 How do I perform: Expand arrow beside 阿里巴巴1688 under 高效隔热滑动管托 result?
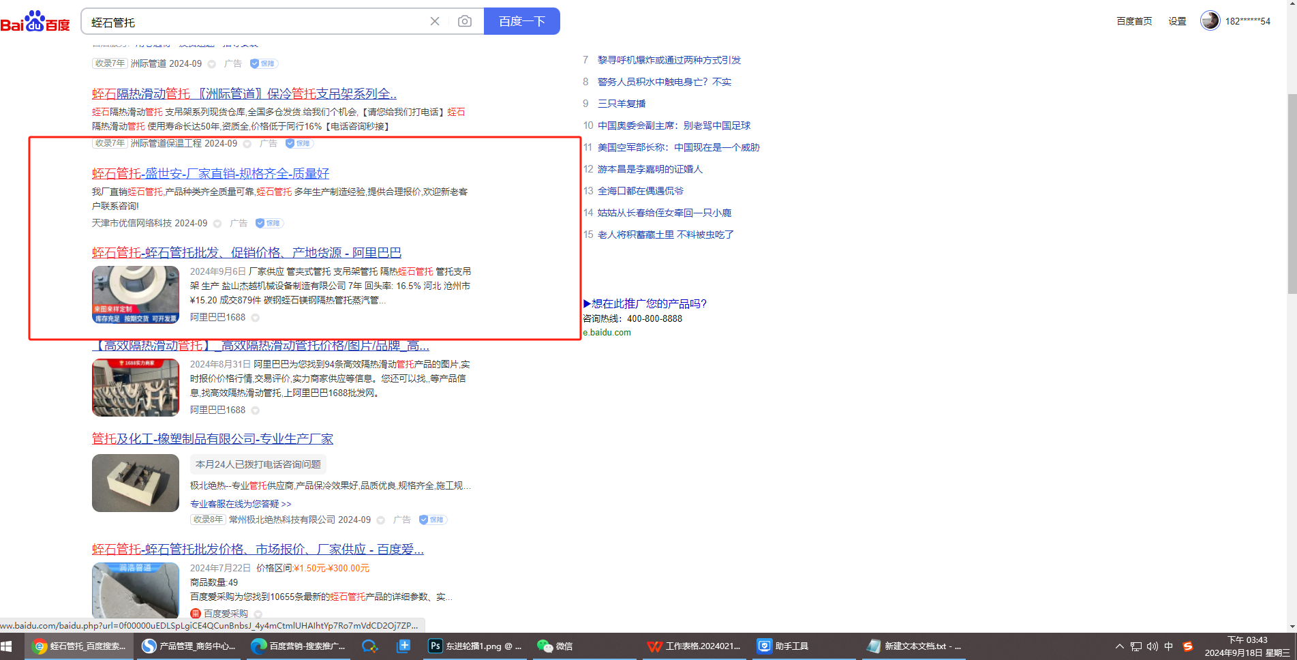256,410
